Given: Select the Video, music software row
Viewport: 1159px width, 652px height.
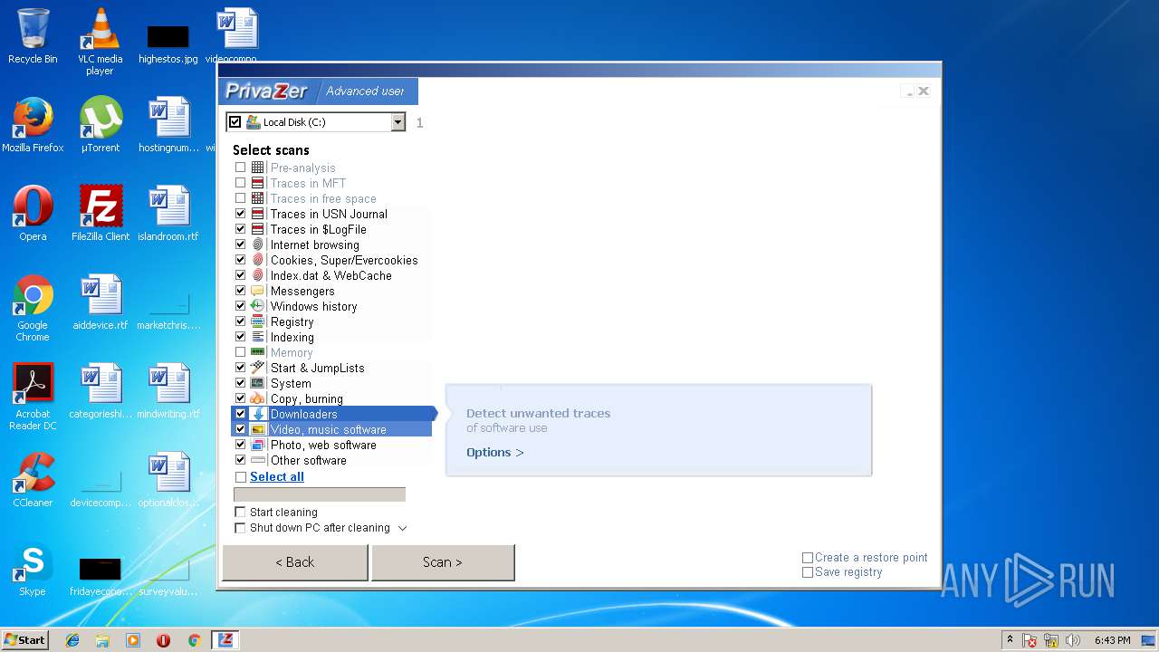Looking at the screenshot, I should pyautogui.click(x=331, y=429).
